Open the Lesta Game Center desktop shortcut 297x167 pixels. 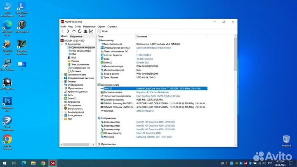(22, 9)
